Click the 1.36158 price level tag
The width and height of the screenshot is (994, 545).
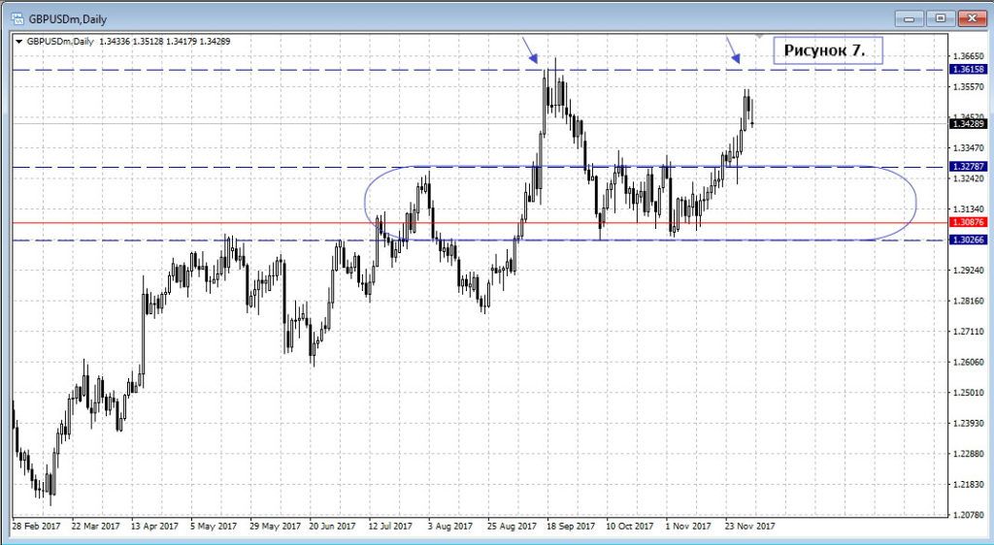(x=969, y=70)
